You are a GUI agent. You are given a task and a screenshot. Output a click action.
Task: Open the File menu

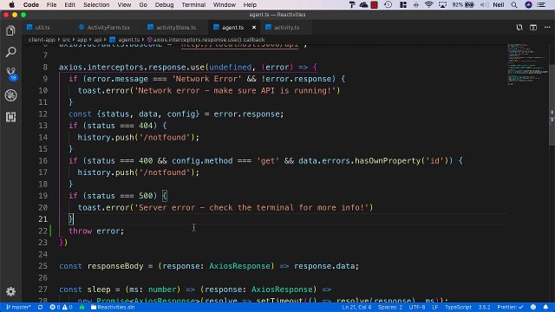pos(52,4)
